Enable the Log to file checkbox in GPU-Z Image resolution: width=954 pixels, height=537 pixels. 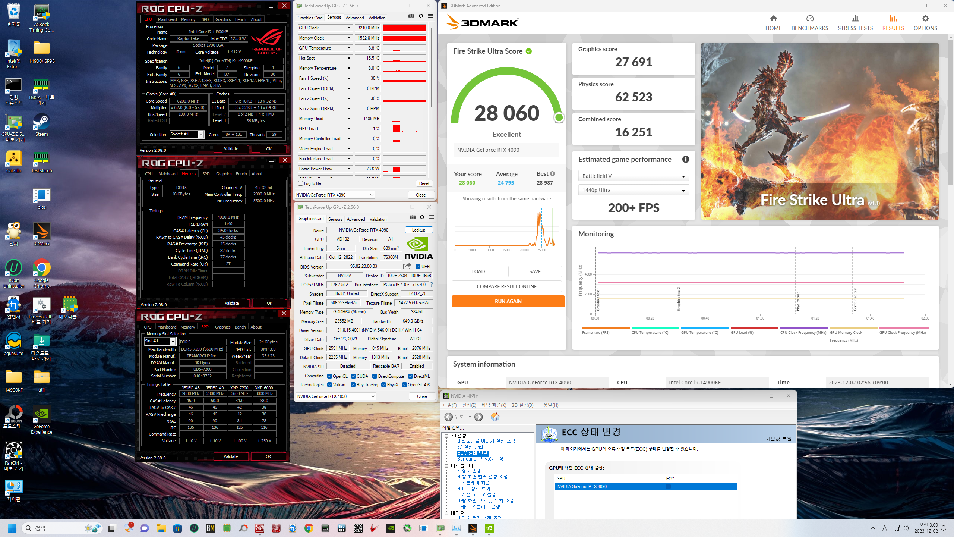tap(300, 183)
